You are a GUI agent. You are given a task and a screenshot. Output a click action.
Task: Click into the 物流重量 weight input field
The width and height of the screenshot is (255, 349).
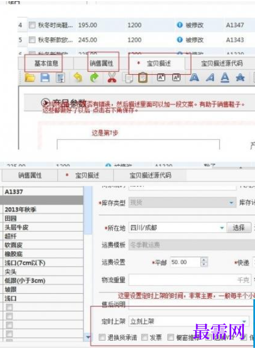click(190, 280)
